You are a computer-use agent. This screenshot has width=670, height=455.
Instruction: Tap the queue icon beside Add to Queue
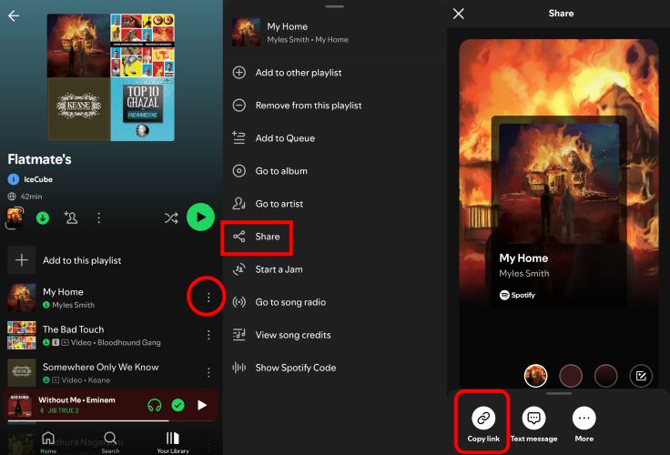[239, 137]
